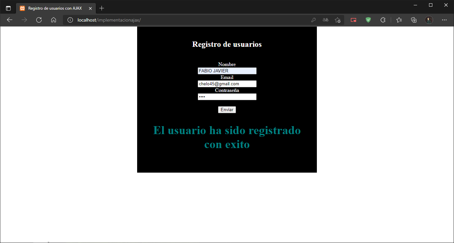Image resolution: width=454 pixels, height=243 pixels.
Task: Open the browser settings ellipsis menu
Action: (444, 20)
